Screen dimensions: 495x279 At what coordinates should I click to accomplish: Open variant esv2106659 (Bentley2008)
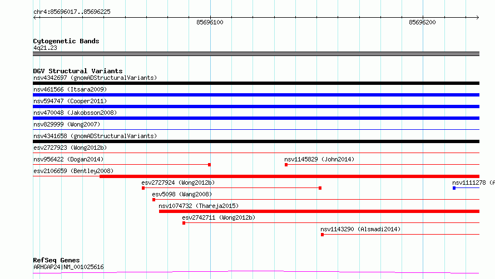[73, 171]
